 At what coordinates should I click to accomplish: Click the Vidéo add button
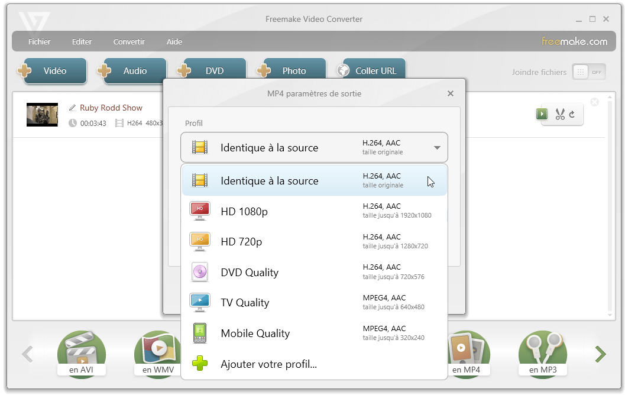click(x=55, y=70)
